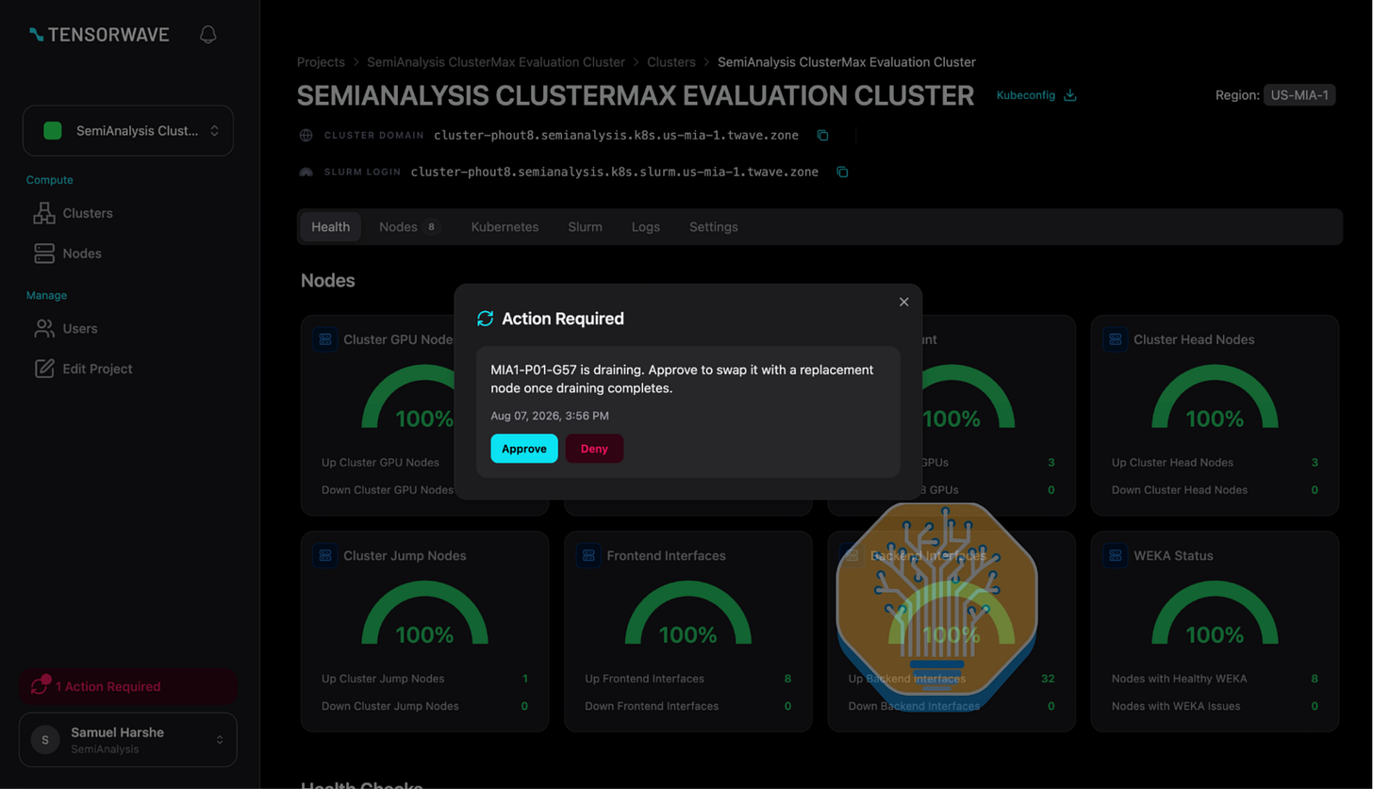The width and height of the screenshot is (1373, 789).
Task: Close the Action Required dialog
Action: [903, 302]
